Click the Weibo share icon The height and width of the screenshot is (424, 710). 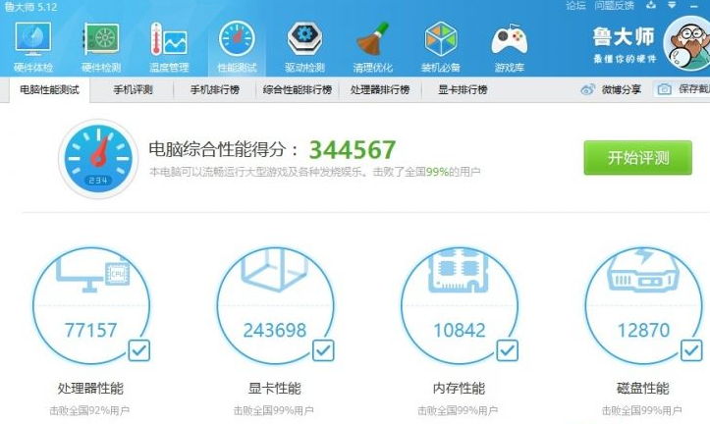point(587,89)
